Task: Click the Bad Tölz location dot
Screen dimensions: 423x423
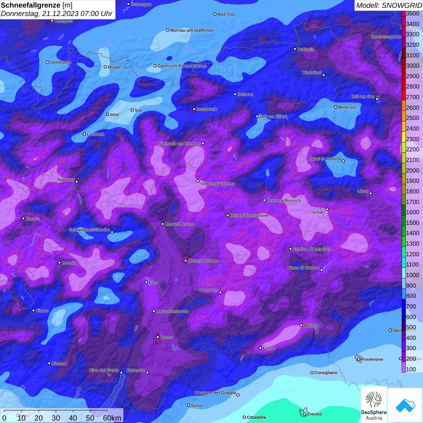Action: coord(215,14)
